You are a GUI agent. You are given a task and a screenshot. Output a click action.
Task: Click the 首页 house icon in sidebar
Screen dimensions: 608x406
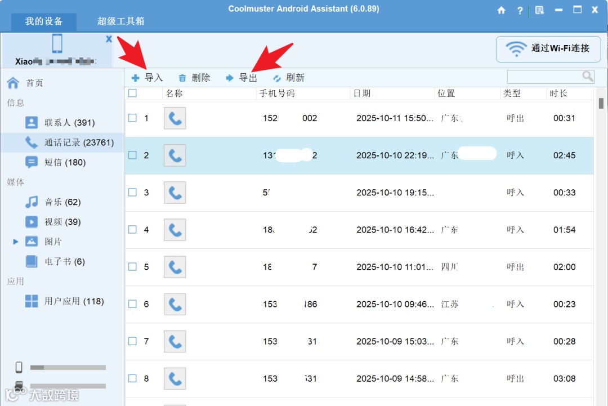pos(13,83)
